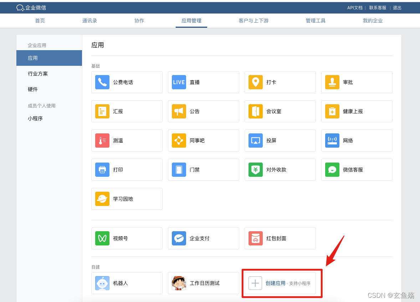Viewport: 420px width, 302px height.
Task: Click the 企业微信 logo
Action: [31, 8]
